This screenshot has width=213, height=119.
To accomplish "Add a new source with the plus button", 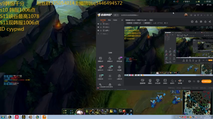I will pos(122,20).
